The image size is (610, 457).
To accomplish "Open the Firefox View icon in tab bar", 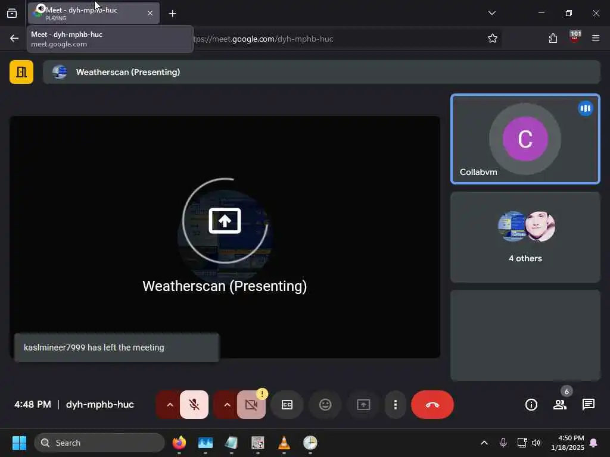I will [x=12, y=13].
